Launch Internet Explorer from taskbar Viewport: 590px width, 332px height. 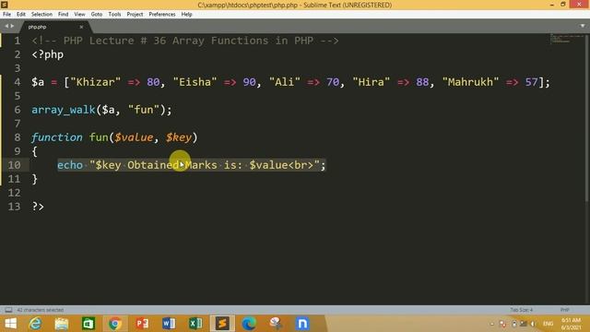[35, 324]
